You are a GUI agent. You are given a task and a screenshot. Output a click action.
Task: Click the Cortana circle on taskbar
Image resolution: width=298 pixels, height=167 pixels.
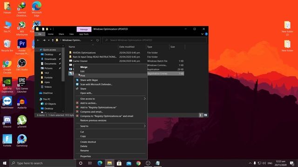point(81,163)
